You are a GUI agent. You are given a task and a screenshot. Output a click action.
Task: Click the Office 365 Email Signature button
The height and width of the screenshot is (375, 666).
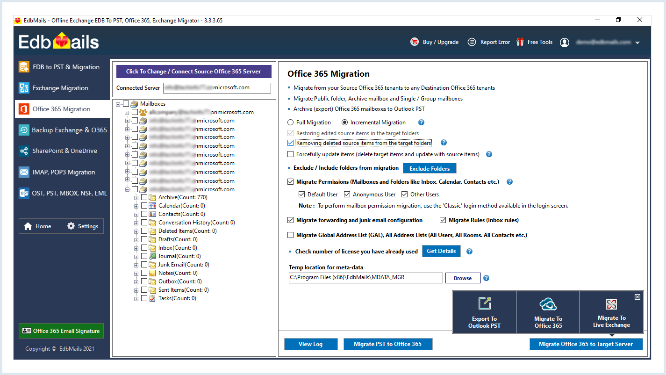(61, 331)
